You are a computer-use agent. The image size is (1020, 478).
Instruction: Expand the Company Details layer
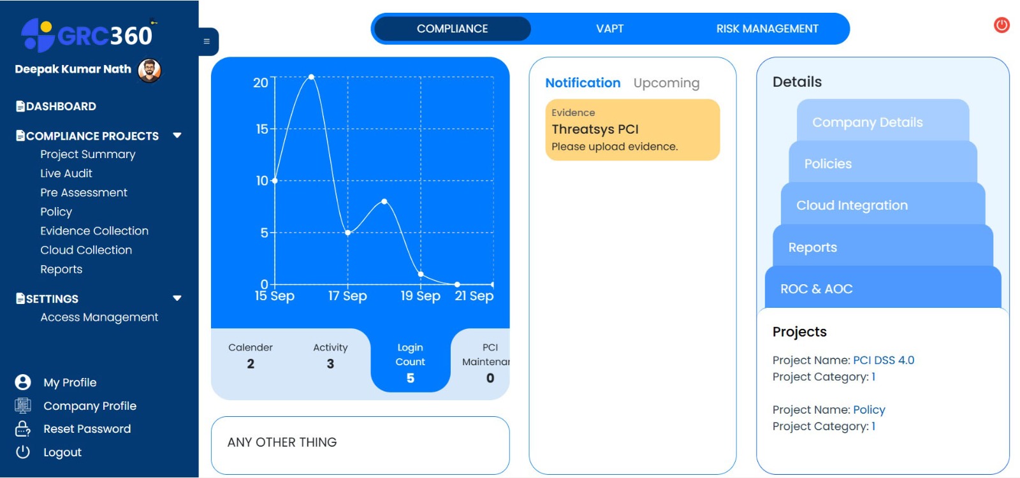883,121
